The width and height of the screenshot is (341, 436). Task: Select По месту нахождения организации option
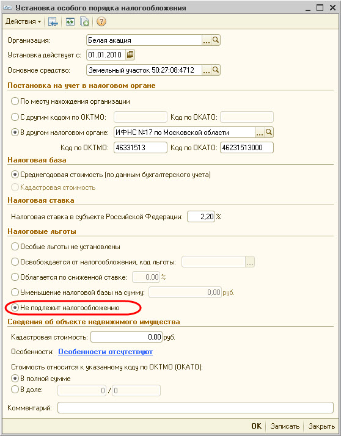(70, 101)
